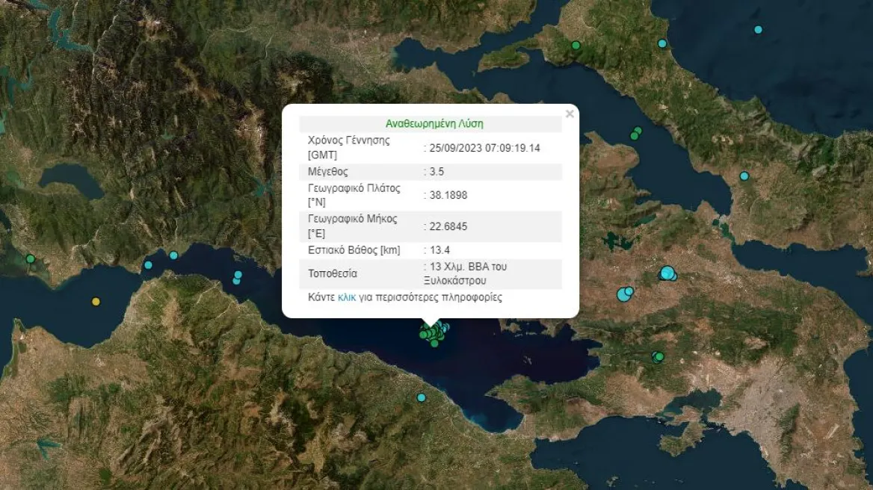
Task: Click the cyan marker on land south of the gulf
Action: coord(421,397)
